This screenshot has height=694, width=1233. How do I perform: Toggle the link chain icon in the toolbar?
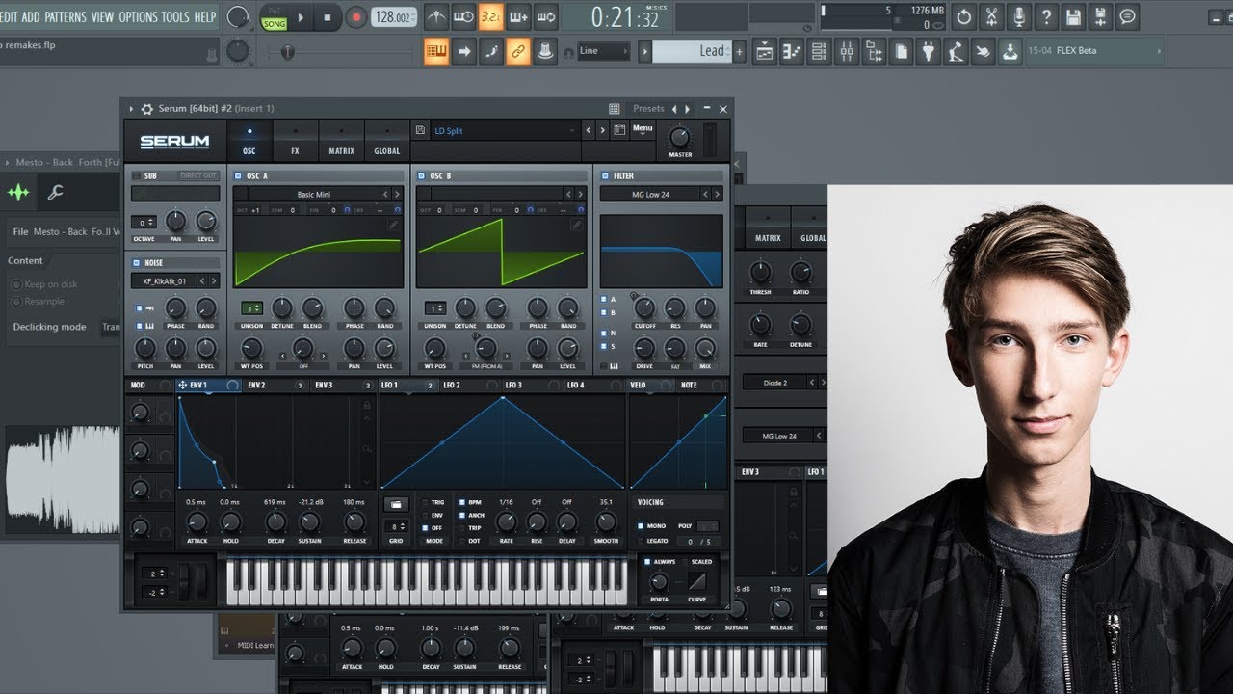point(518,51)
